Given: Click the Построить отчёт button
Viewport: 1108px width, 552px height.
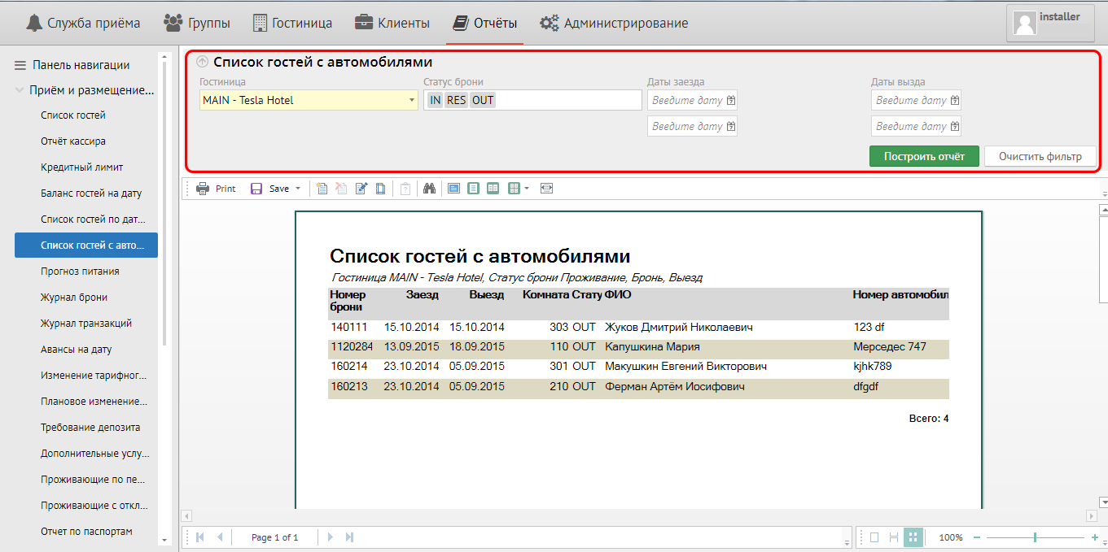Looking at the screenshot, I should coord(924,156).
